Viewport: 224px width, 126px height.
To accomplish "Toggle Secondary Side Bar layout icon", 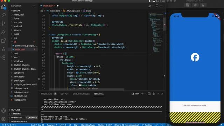I will pyautogui.click(x=158, y=1).
